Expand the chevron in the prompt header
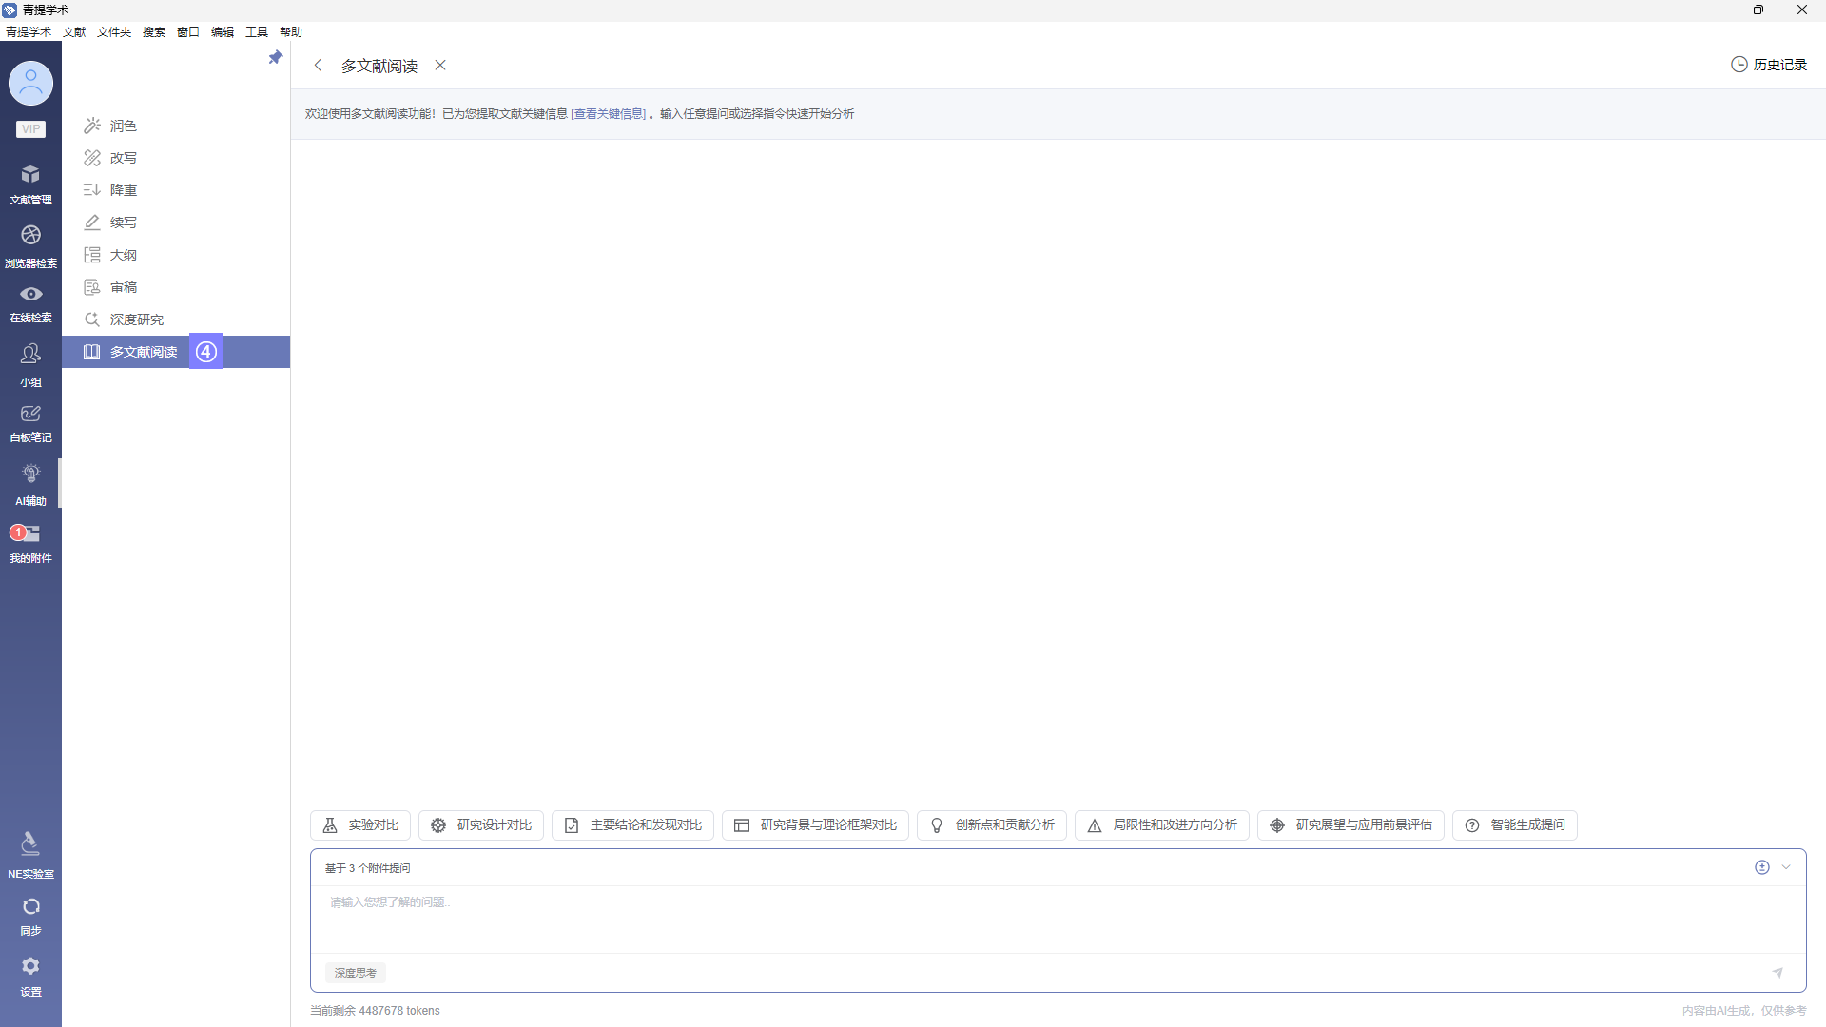 coord(1787,867)
